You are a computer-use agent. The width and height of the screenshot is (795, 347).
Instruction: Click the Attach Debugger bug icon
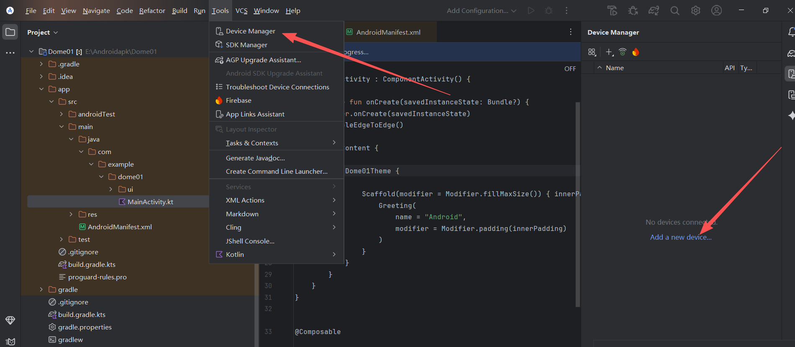pos(633,11)
